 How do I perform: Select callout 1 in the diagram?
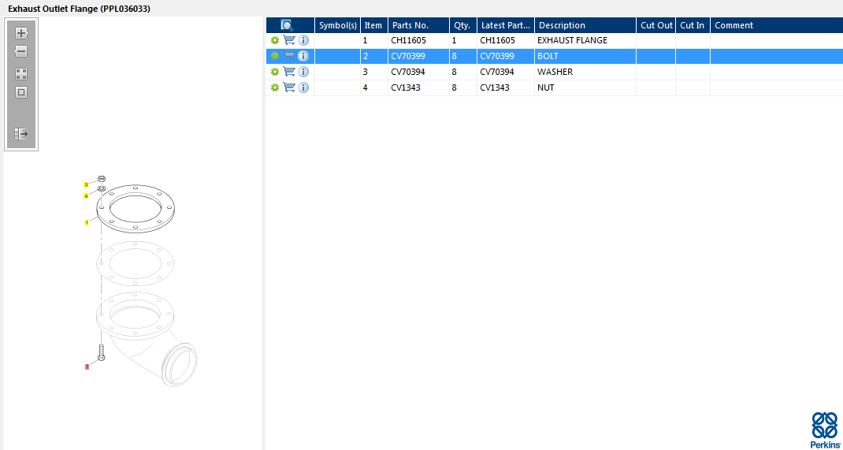click(x=86, y=222)
